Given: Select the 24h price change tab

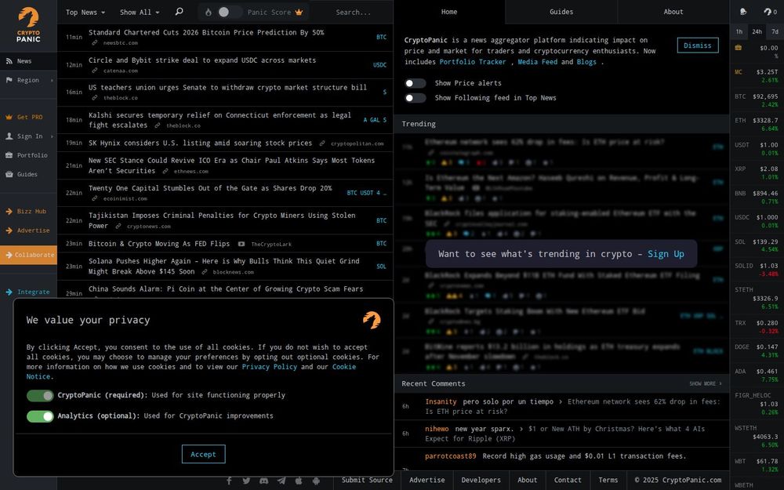Looking at the screenshot, I should coord(757,31).
